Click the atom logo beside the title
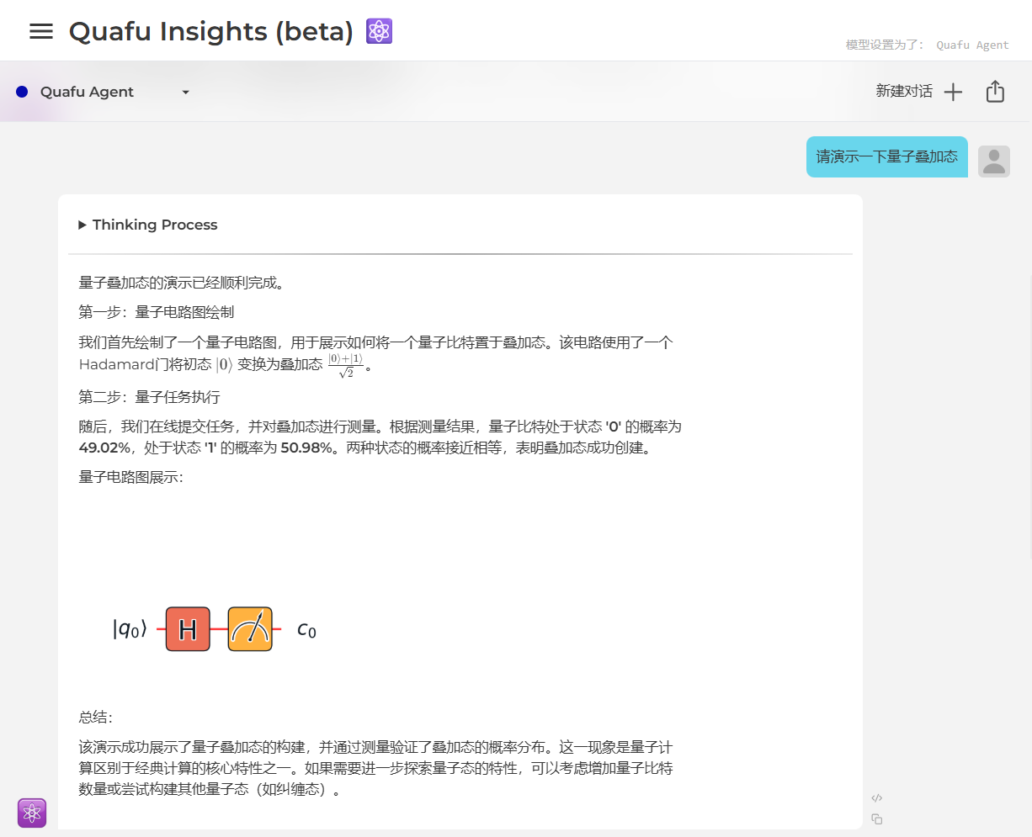1032x837 pixels. point(379,31)
